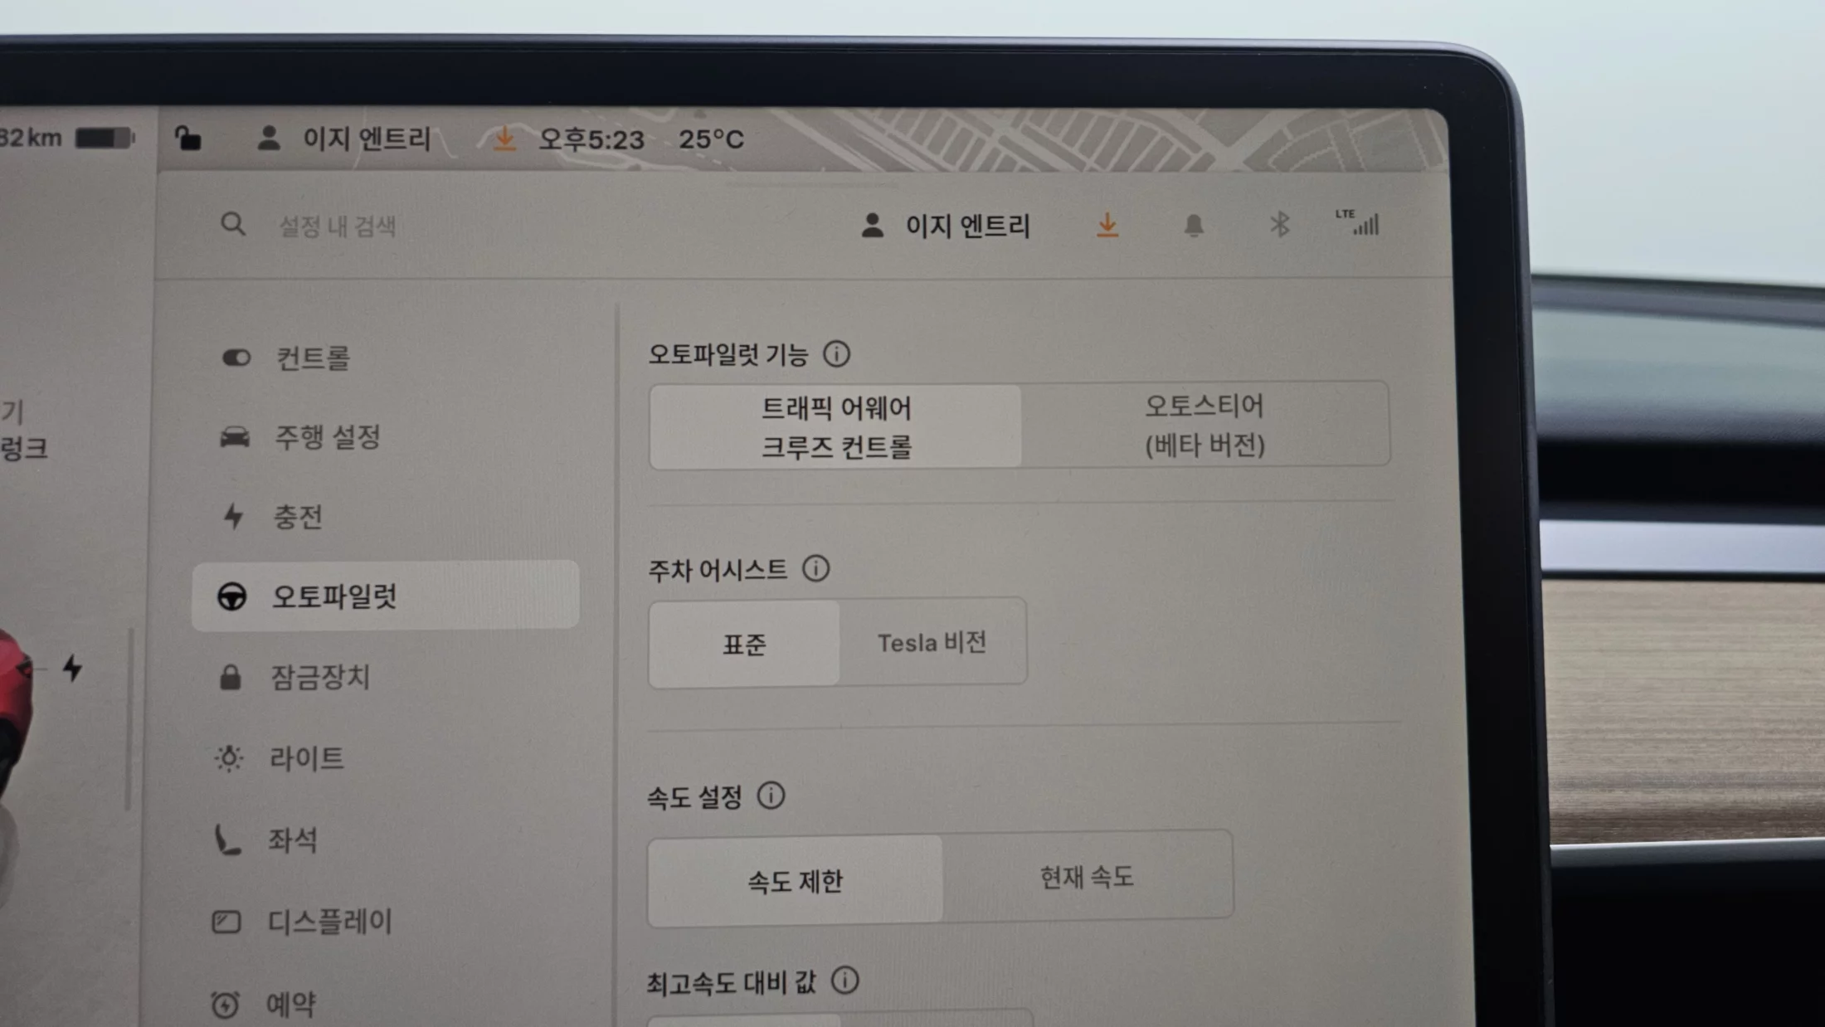Set speed setting to 현재 속도
Image resolution: width=1825 pixels, height=1027 pixels.
point(1086,877)
